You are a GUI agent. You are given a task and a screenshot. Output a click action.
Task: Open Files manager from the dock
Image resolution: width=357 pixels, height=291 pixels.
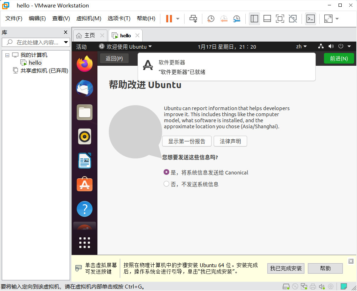[85, 112]
